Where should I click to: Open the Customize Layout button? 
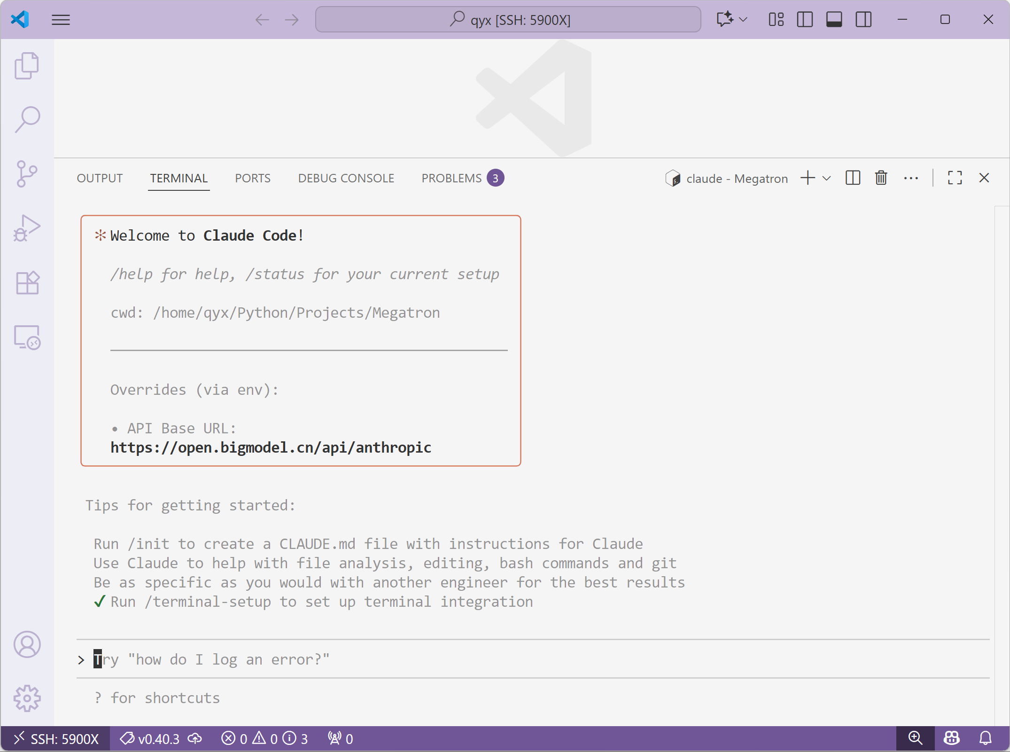tap(776, 19)
